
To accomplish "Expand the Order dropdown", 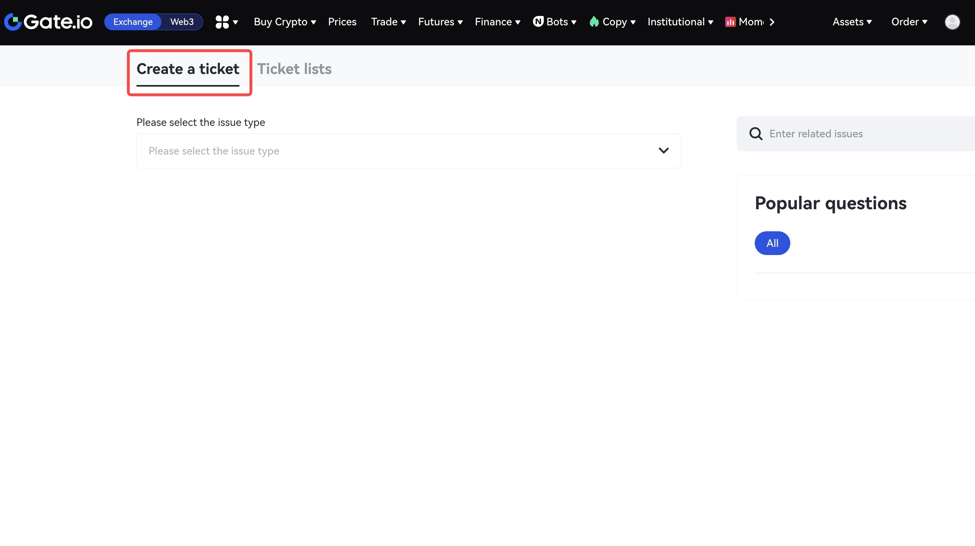I will [x=909, y=22].
